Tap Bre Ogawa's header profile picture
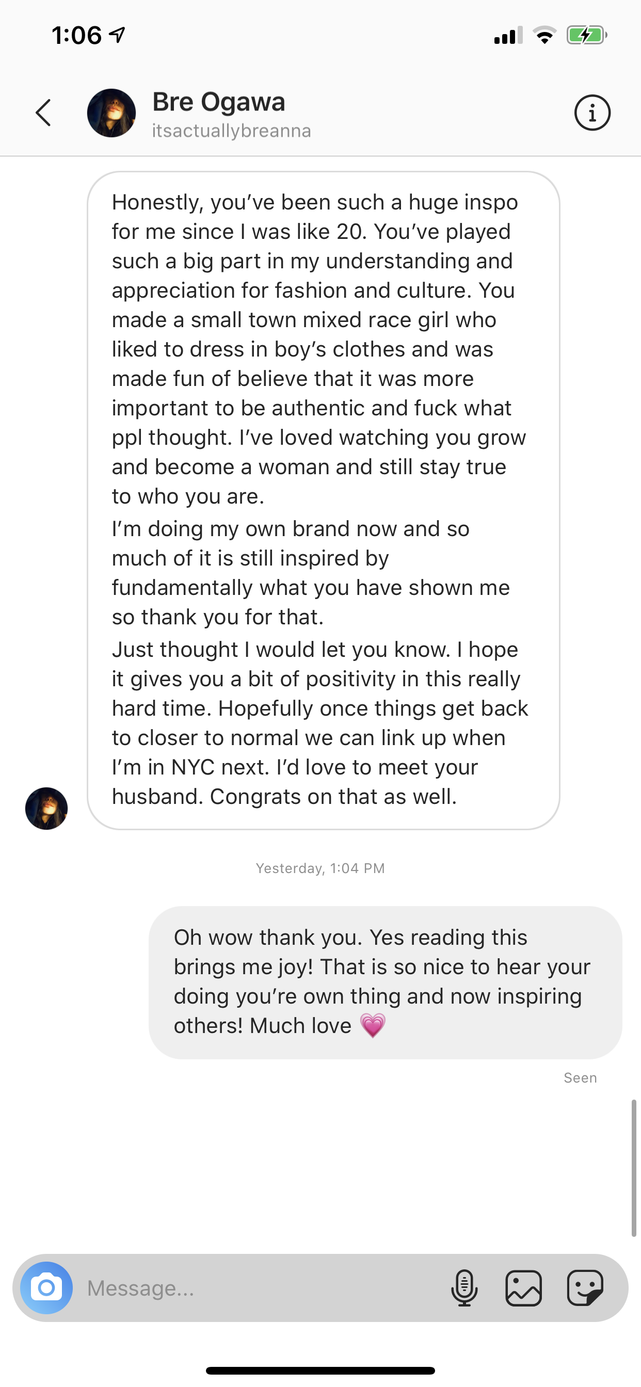Image resolution: width=641 pixels, height=1387 pixels. 111,113
